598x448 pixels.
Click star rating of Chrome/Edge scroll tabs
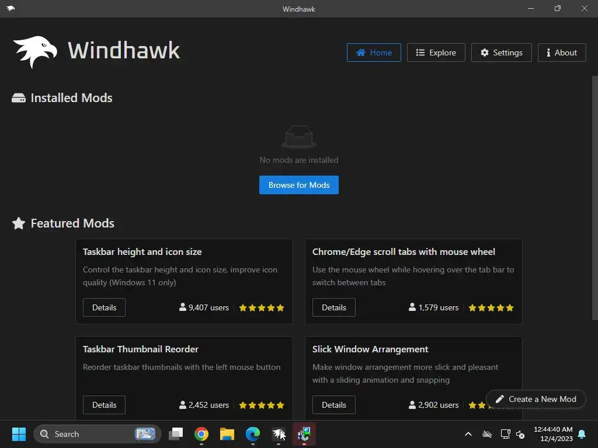(x=491, y=308)
